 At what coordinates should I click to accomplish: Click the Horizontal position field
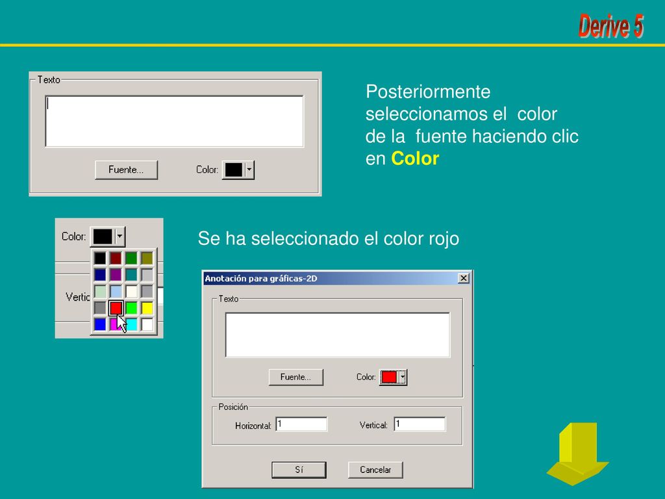[301, 424]
